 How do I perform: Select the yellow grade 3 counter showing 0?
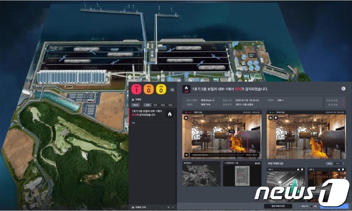click(x=161, y=90)
